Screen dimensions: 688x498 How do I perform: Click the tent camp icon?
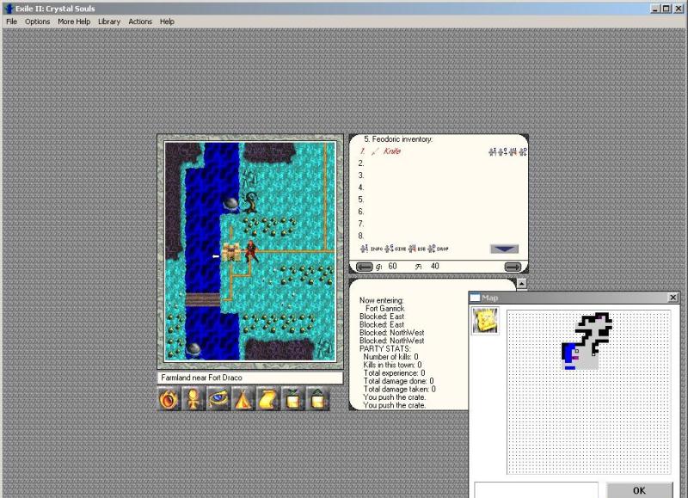[x=243, y=400]
